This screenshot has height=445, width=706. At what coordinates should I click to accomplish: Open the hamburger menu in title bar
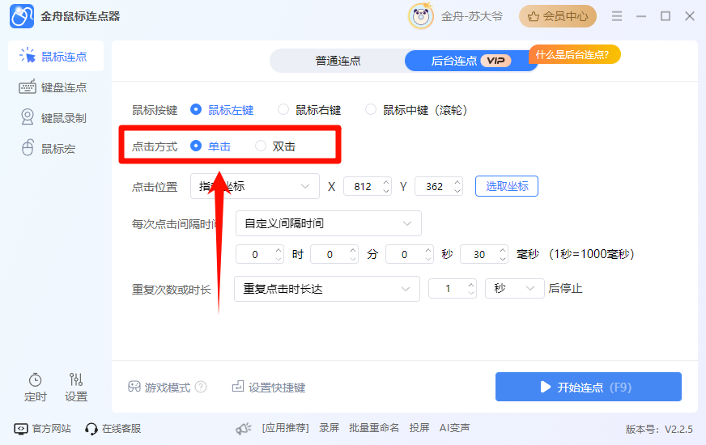click(617, 16)
